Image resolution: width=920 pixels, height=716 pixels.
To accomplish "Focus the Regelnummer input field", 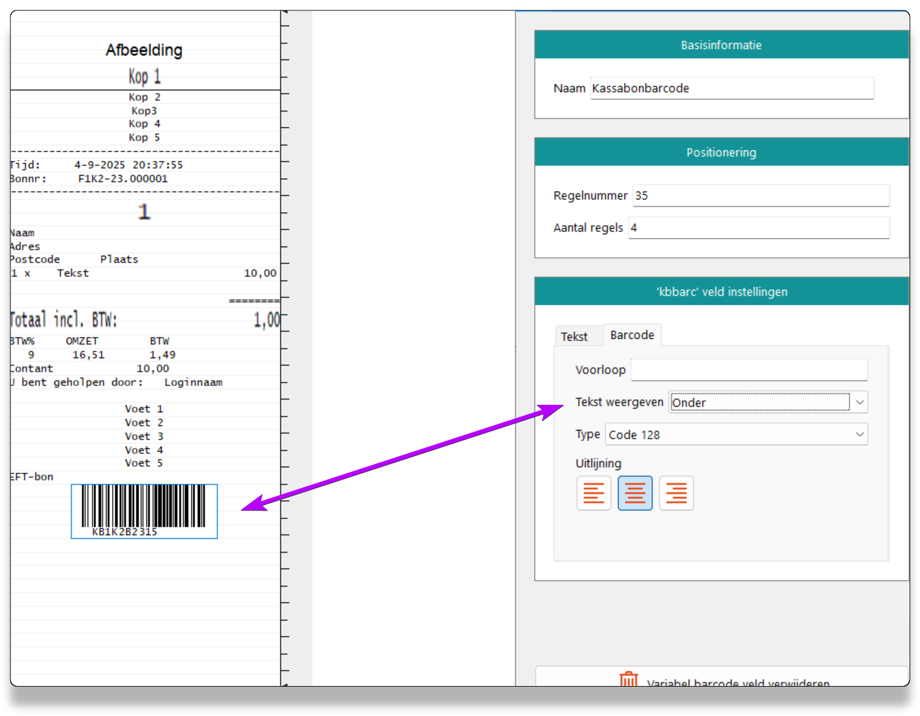I will point(760,196).
